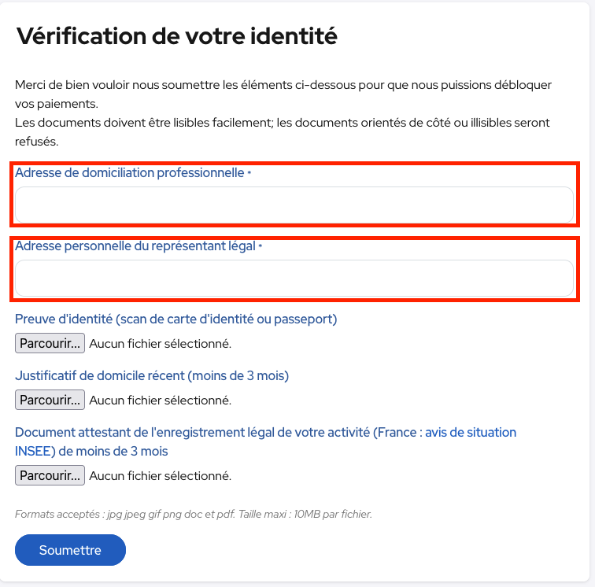Browse for the recent proof-of-address file
The image size is (595, 587).
[x=50, y=400]
